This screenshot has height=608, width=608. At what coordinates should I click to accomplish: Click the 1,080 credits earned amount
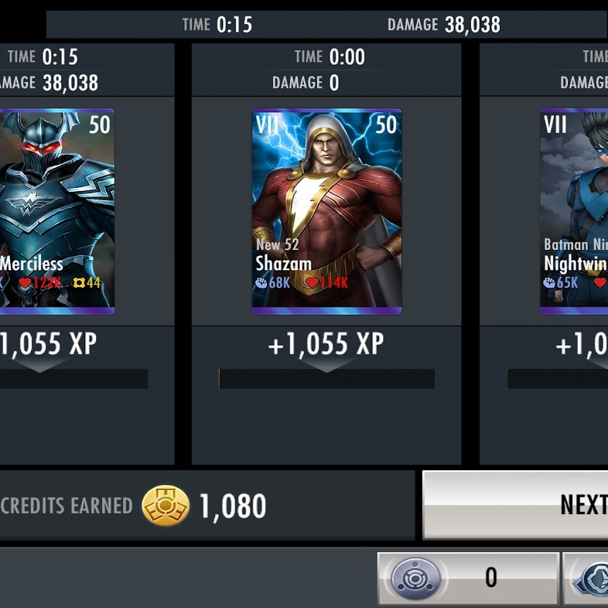tap(232, 507)
